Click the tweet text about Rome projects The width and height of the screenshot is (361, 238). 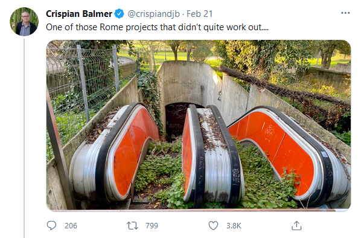(157, 27)
